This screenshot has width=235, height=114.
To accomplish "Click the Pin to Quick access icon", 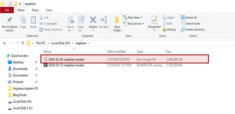I will coord(10,20).
